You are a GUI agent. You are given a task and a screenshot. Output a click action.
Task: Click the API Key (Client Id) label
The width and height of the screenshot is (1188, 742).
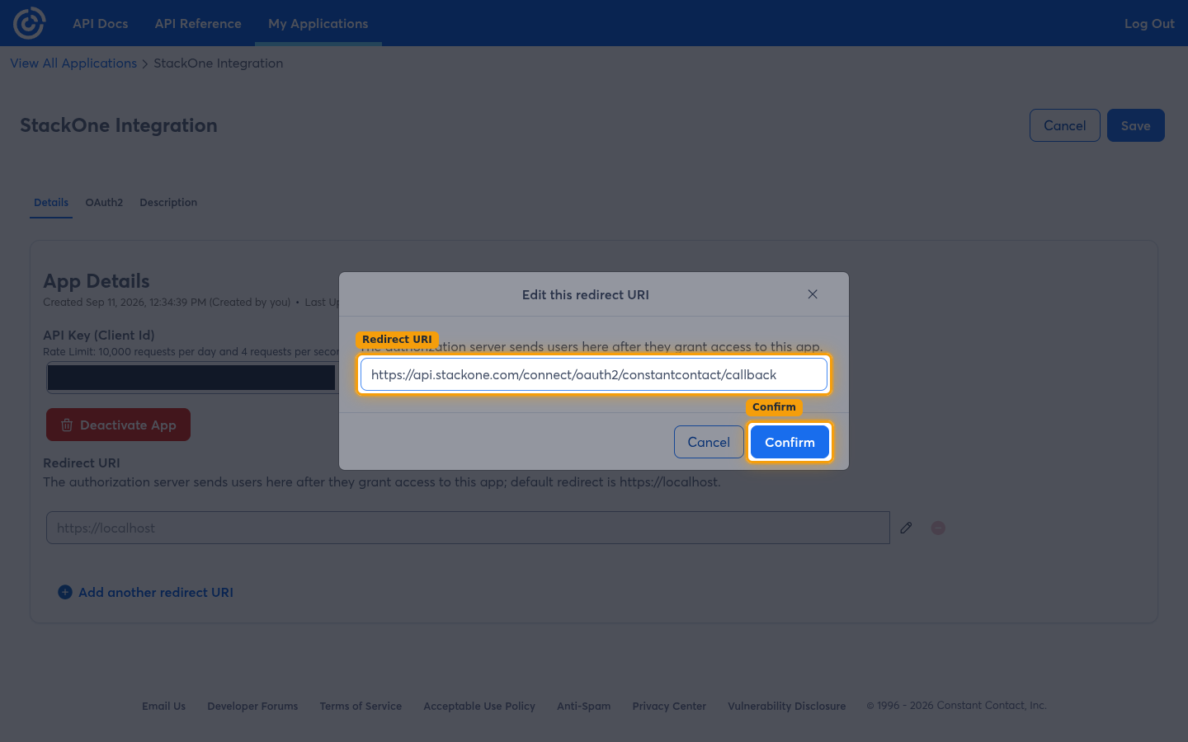(99, 335)
